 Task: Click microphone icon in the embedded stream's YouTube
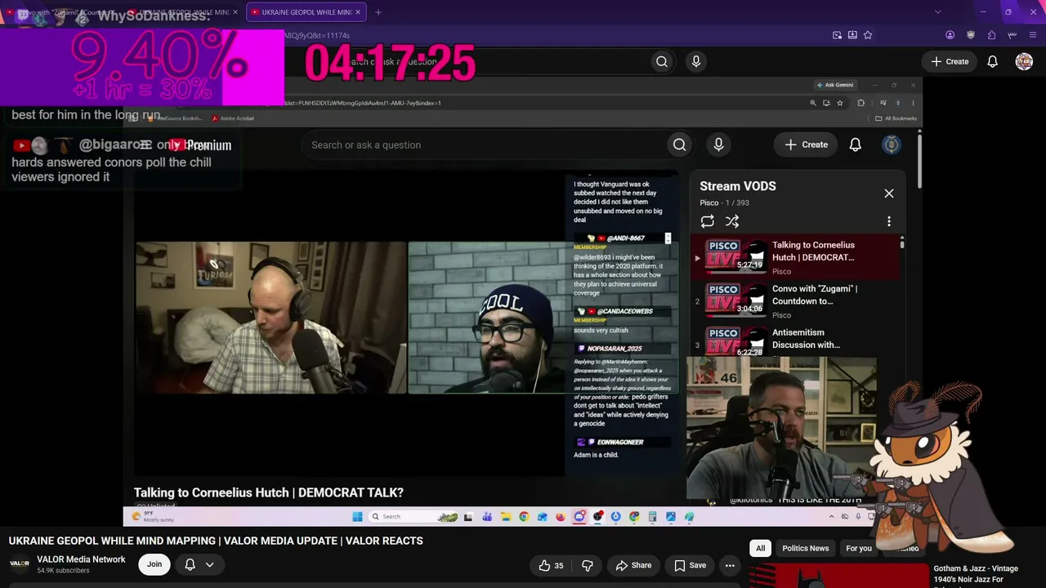pyautogui.click(x=718, y=145)
